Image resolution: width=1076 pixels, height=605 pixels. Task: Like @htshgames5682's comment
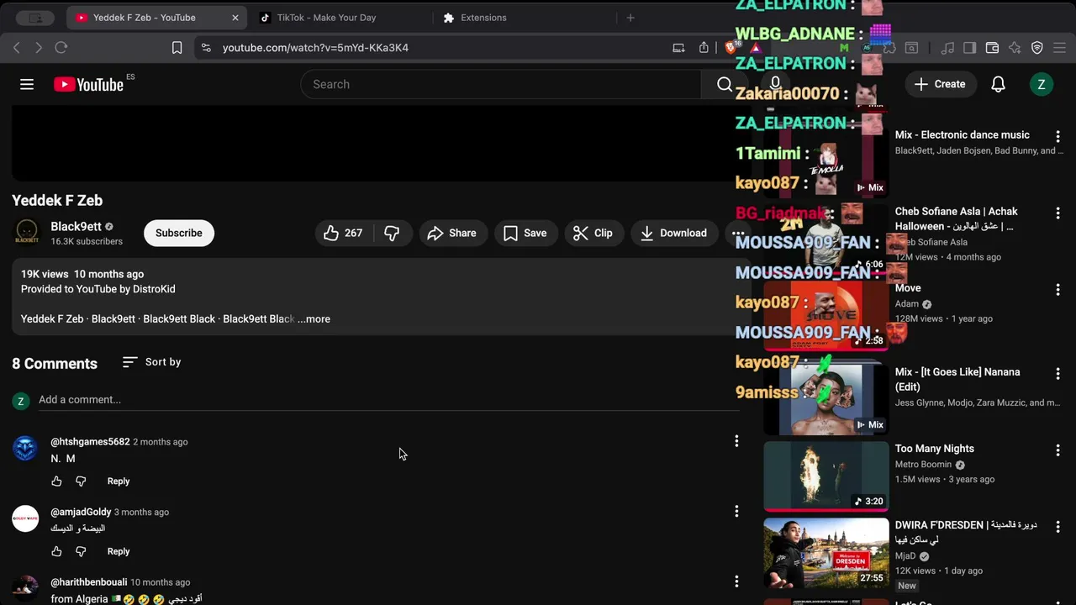tap(56, 481)
